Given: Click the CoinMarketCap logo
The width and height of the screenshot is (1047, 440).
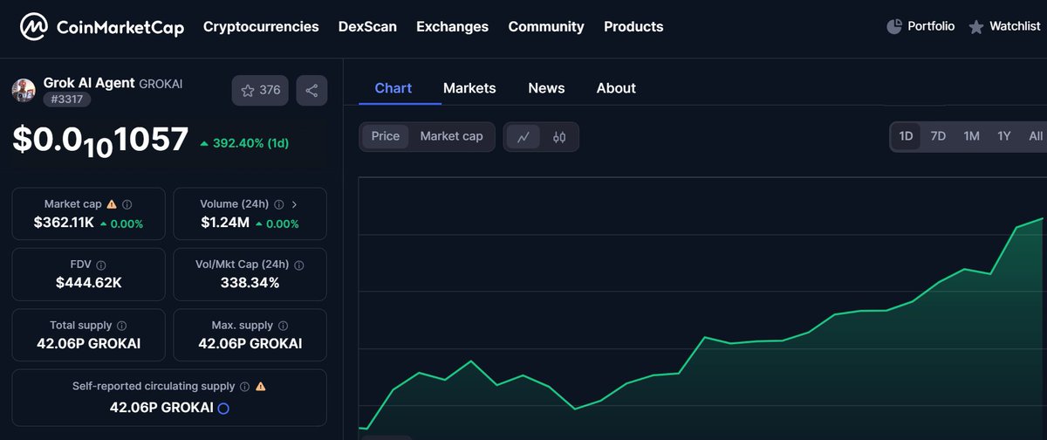Looking at the screenshot, I should 102,27.
